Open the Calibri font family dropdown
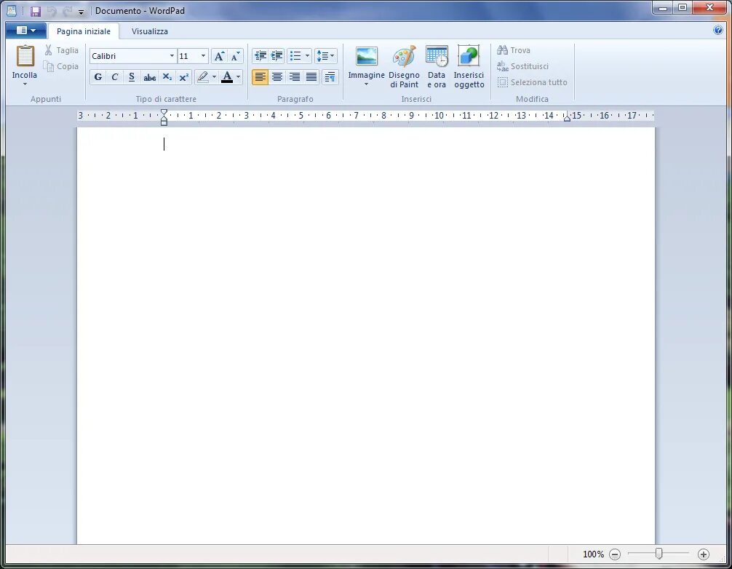 (172, 56)
